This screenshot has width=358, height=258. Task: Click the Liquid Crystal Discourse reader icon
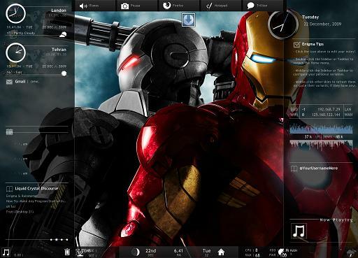point(9,189)
